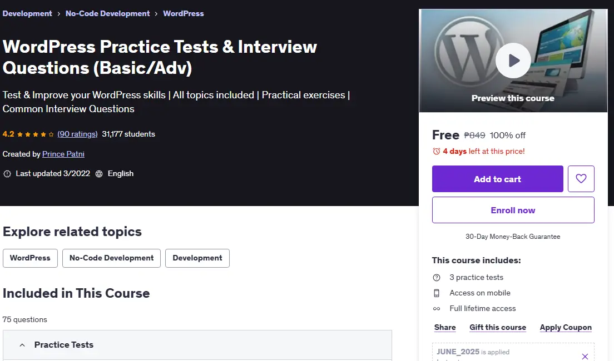Click '30-Day Money-Back Guarantee' text
Screen dimensions: 614x361
tap(513, 237)
